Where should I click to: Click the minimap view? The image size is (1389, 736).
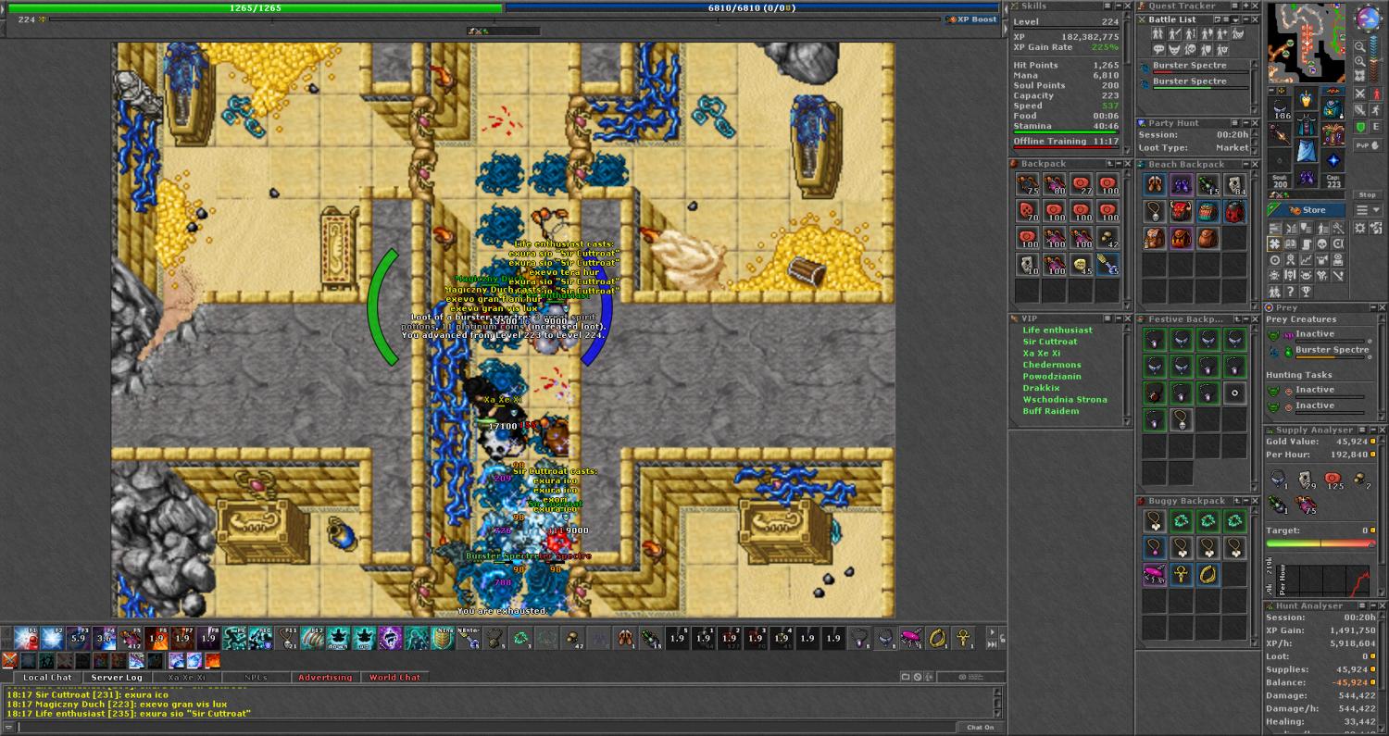pyautogui.click(x=1306, y=43)
